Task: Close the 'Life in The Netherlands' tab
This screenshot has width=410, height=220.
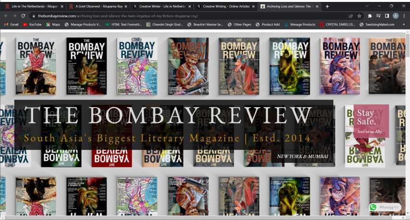Action: (62, 6)
